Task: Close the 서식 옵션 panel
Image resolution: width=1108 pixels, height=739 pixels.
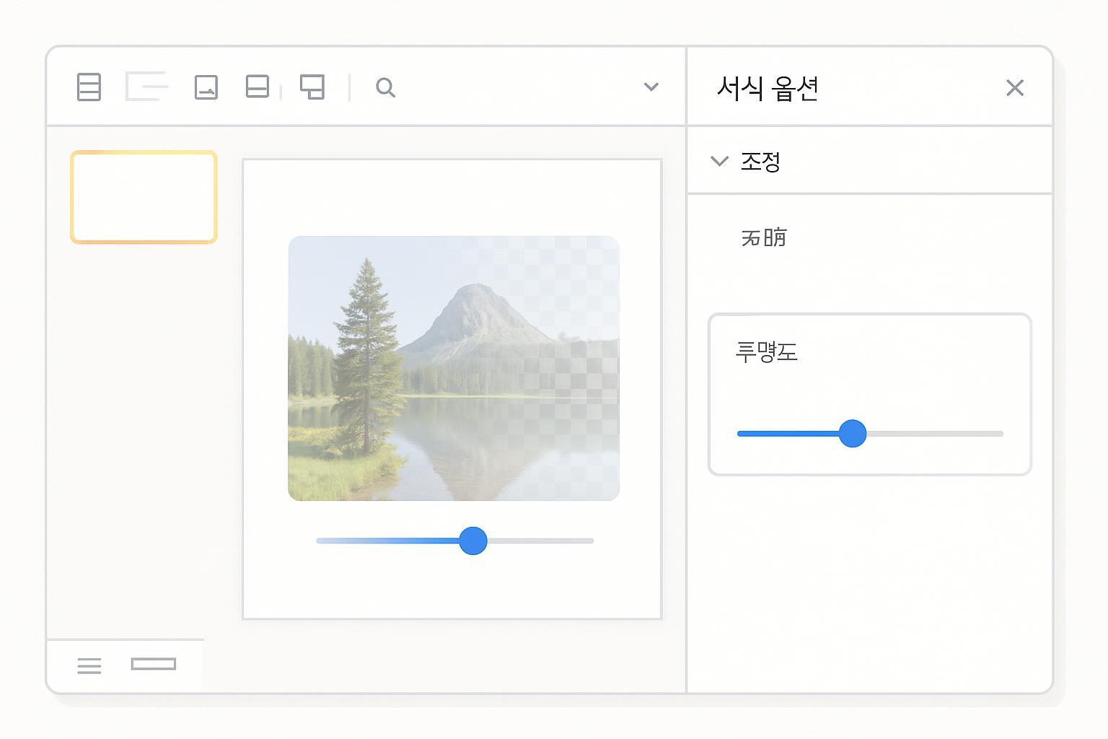Action: click(x=1014, y=88)
